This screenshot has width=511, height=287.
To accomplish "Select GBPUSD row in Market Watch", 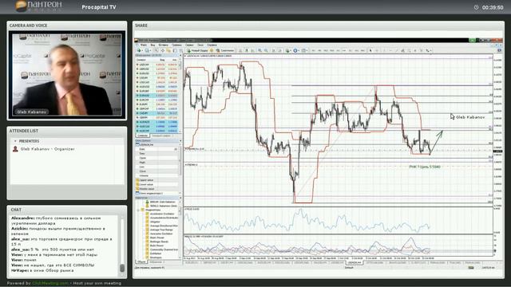I will pyautogui.click(x=156, y=69).
